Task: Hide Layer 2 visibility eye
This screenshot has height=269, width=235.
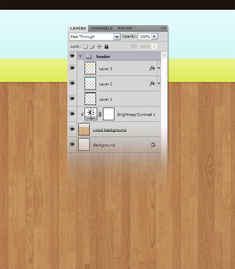Action: tap(72, 83)
